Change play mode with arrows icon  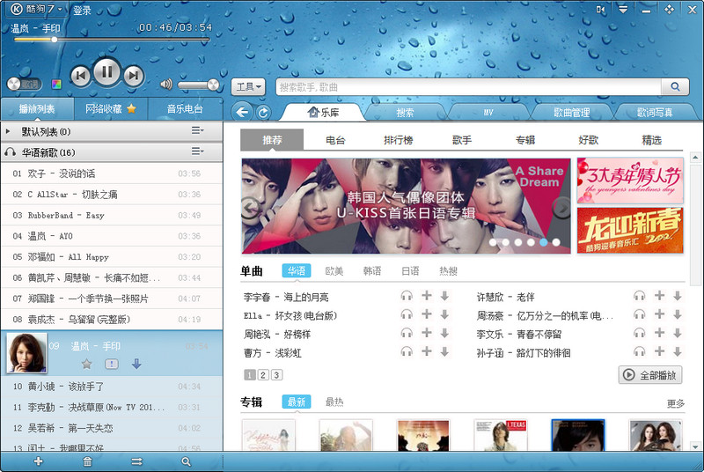(x=137, y=461)
